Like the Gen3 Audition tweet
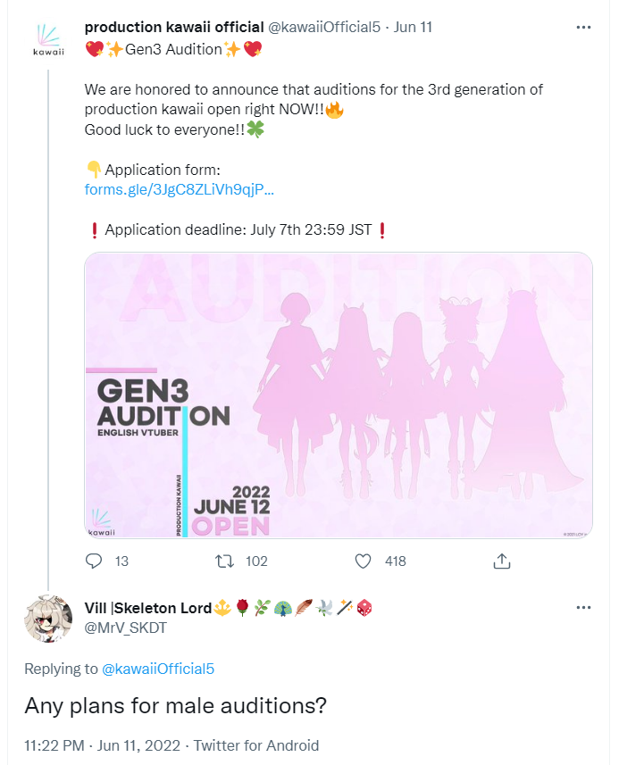 pyautogui.click(x=363, y=561)
